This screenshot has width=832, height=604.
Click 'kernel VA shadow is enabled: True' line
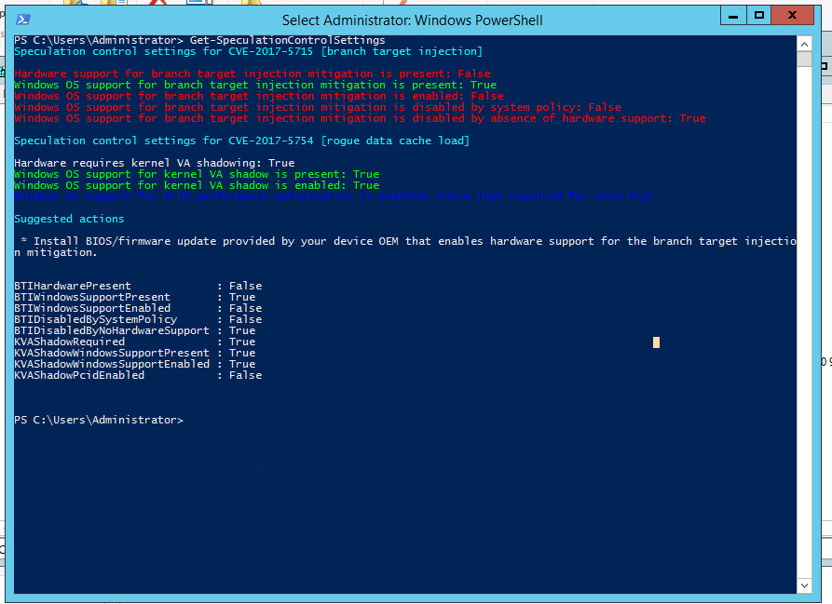(197, 185)
